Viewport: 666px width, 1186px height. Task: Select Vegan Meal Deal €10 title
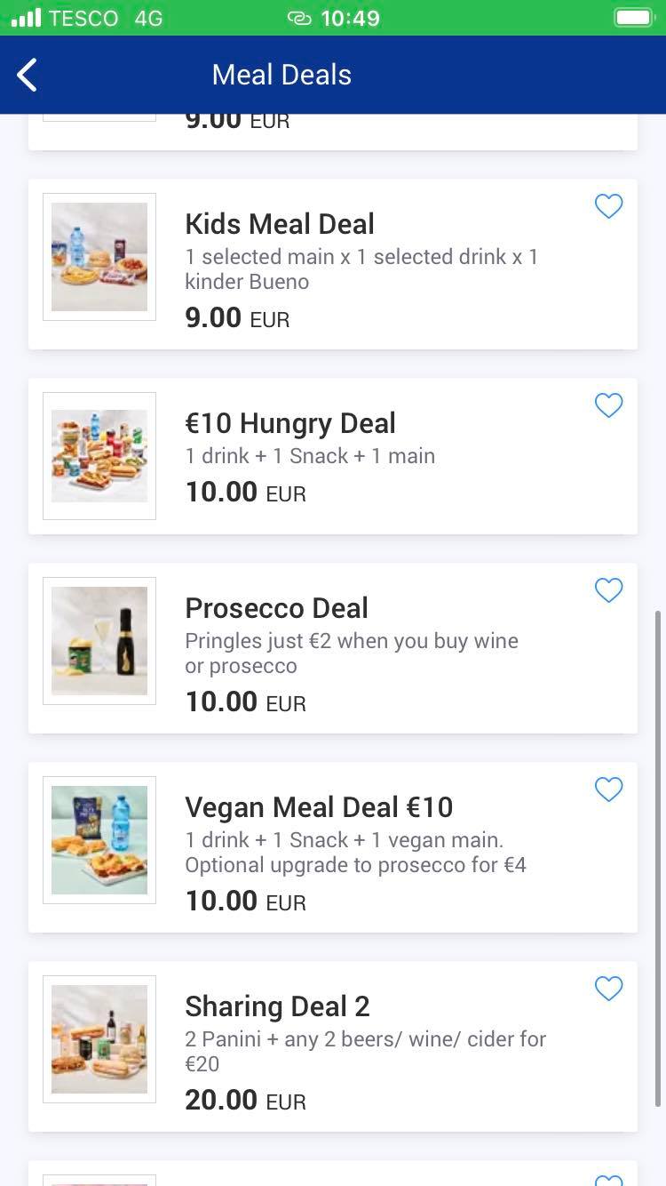click(x=319, y=807)
